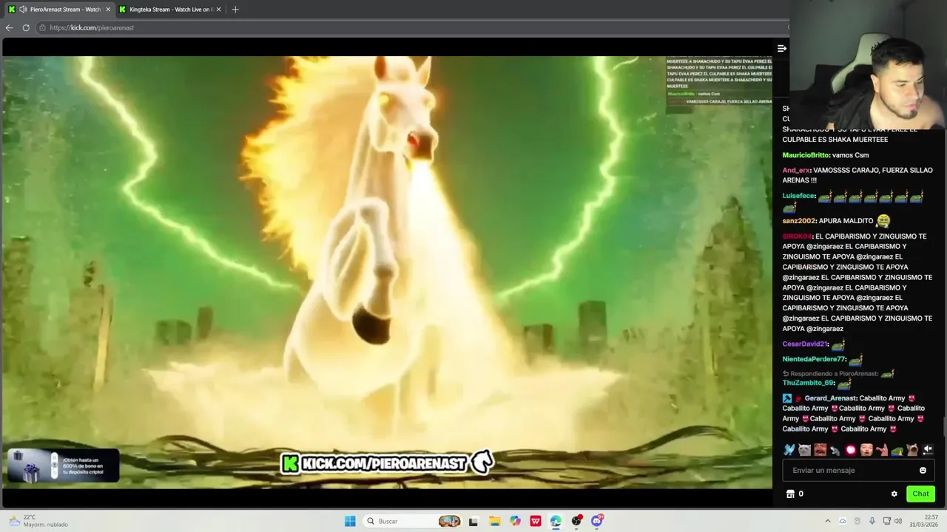Viewport: 947px width, 532px height.
Task: Click the address bar URL kick.com/pieroarenast
Action: tap(92, 27)
